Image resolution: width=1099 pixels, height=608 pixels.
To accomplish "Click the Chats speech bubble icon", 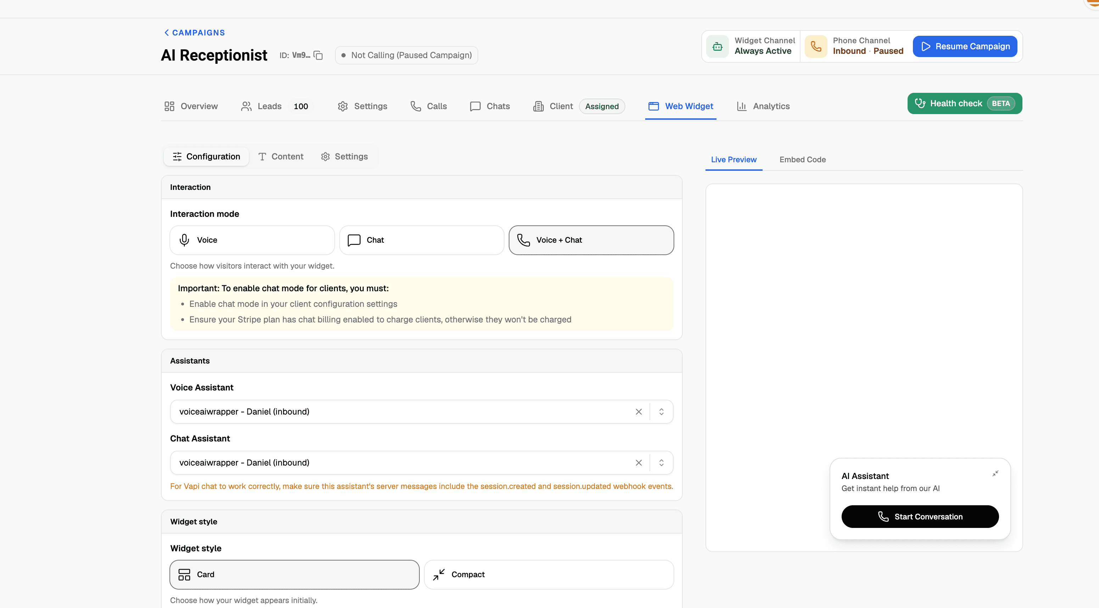I will pos(475,106).
